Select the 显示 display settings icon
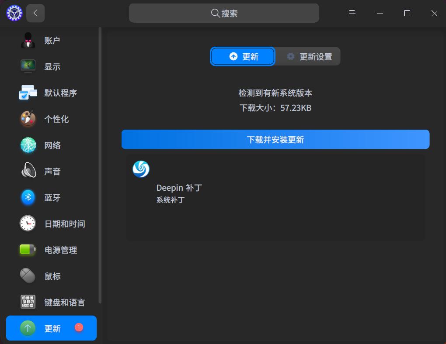 tap(28, 66)
